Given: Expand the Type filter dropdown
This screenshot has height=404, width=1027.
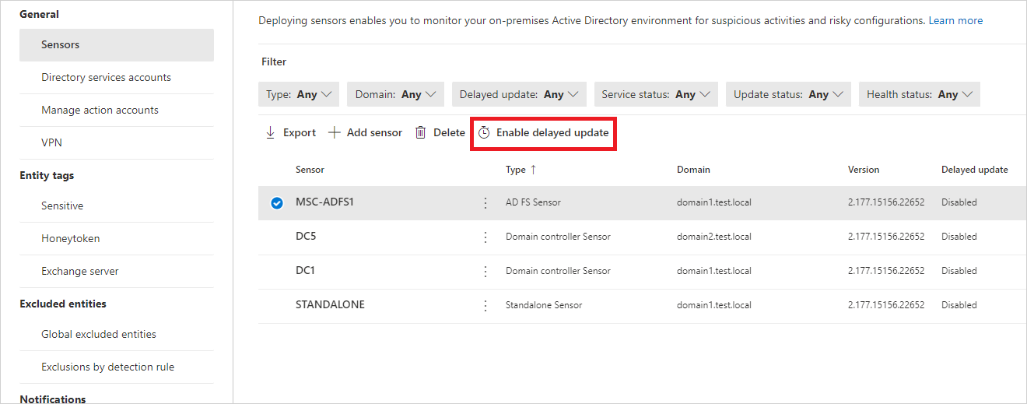Looking at the screenshot, I should pos(299,94).
